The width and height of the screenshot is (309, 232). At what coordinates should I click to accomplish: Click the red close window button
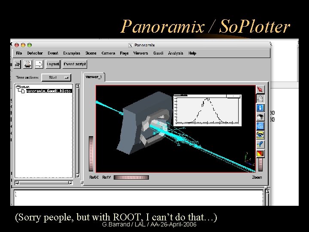[17, 45]
